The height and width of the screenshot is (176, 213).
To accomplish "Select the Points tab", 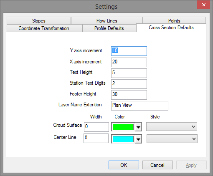I will 174,20.
